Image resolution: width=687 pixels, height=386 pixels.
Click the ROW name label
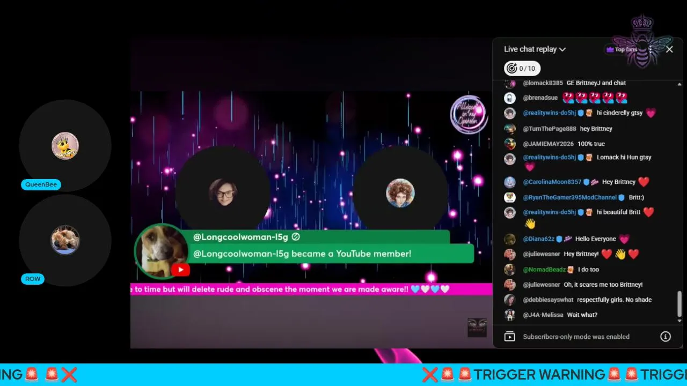[33, 279]
